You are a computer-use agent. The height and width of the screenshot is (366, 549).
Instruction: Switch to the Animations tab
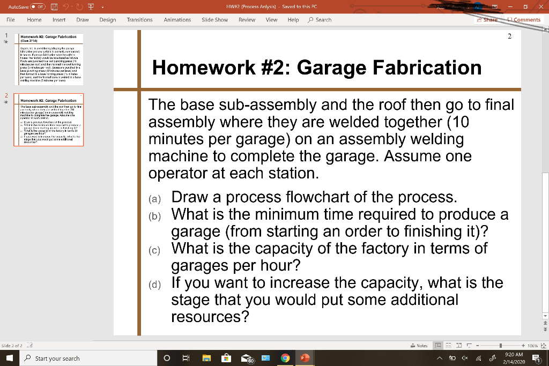point(177,20)
